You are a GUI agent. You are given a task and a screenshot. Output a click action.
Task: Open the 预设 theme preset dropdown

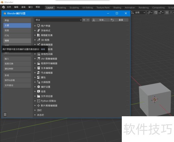[x=58, y=20]
